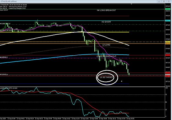Screen dimensions: 172x120
Task: Click the stochastic 50 level scale value
Action: tap(166, 102)
